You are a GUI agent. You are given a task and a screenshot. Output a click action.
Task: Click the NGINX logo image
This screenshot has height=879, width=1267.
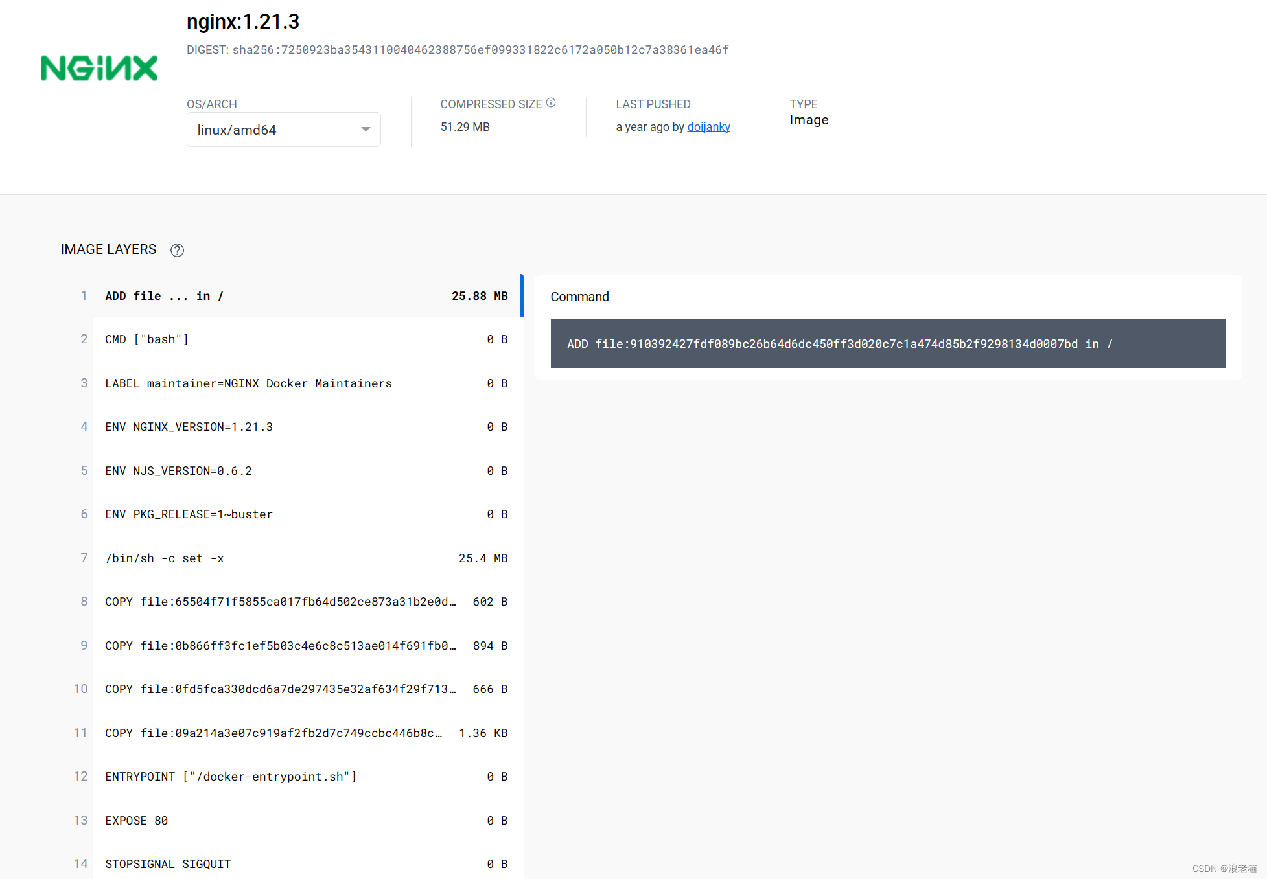pyautogui.click(x=99, y=68)
